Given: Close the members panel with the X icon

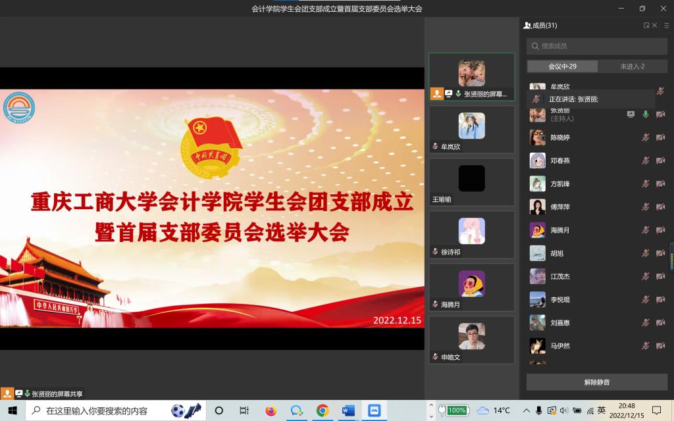Looking at the screenshot, I should coord(654,26).
